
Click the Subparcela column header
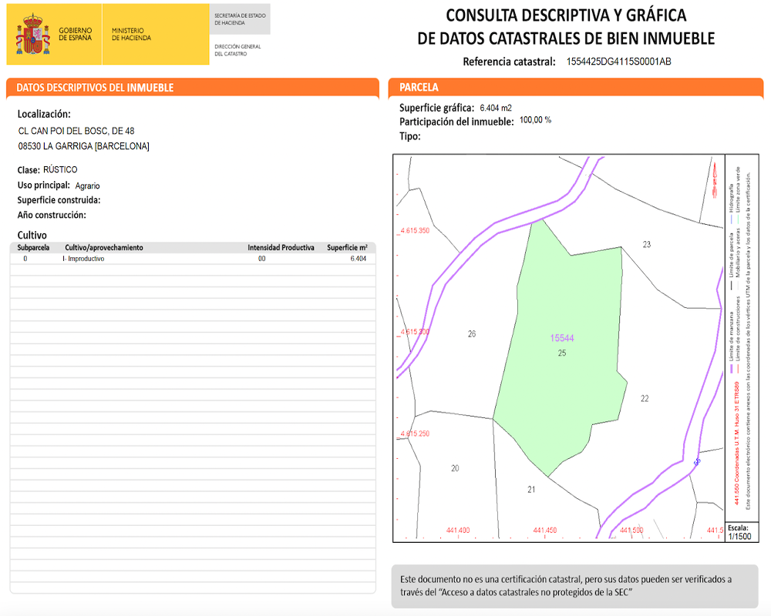pyautogui.click(x=33, y=248)
